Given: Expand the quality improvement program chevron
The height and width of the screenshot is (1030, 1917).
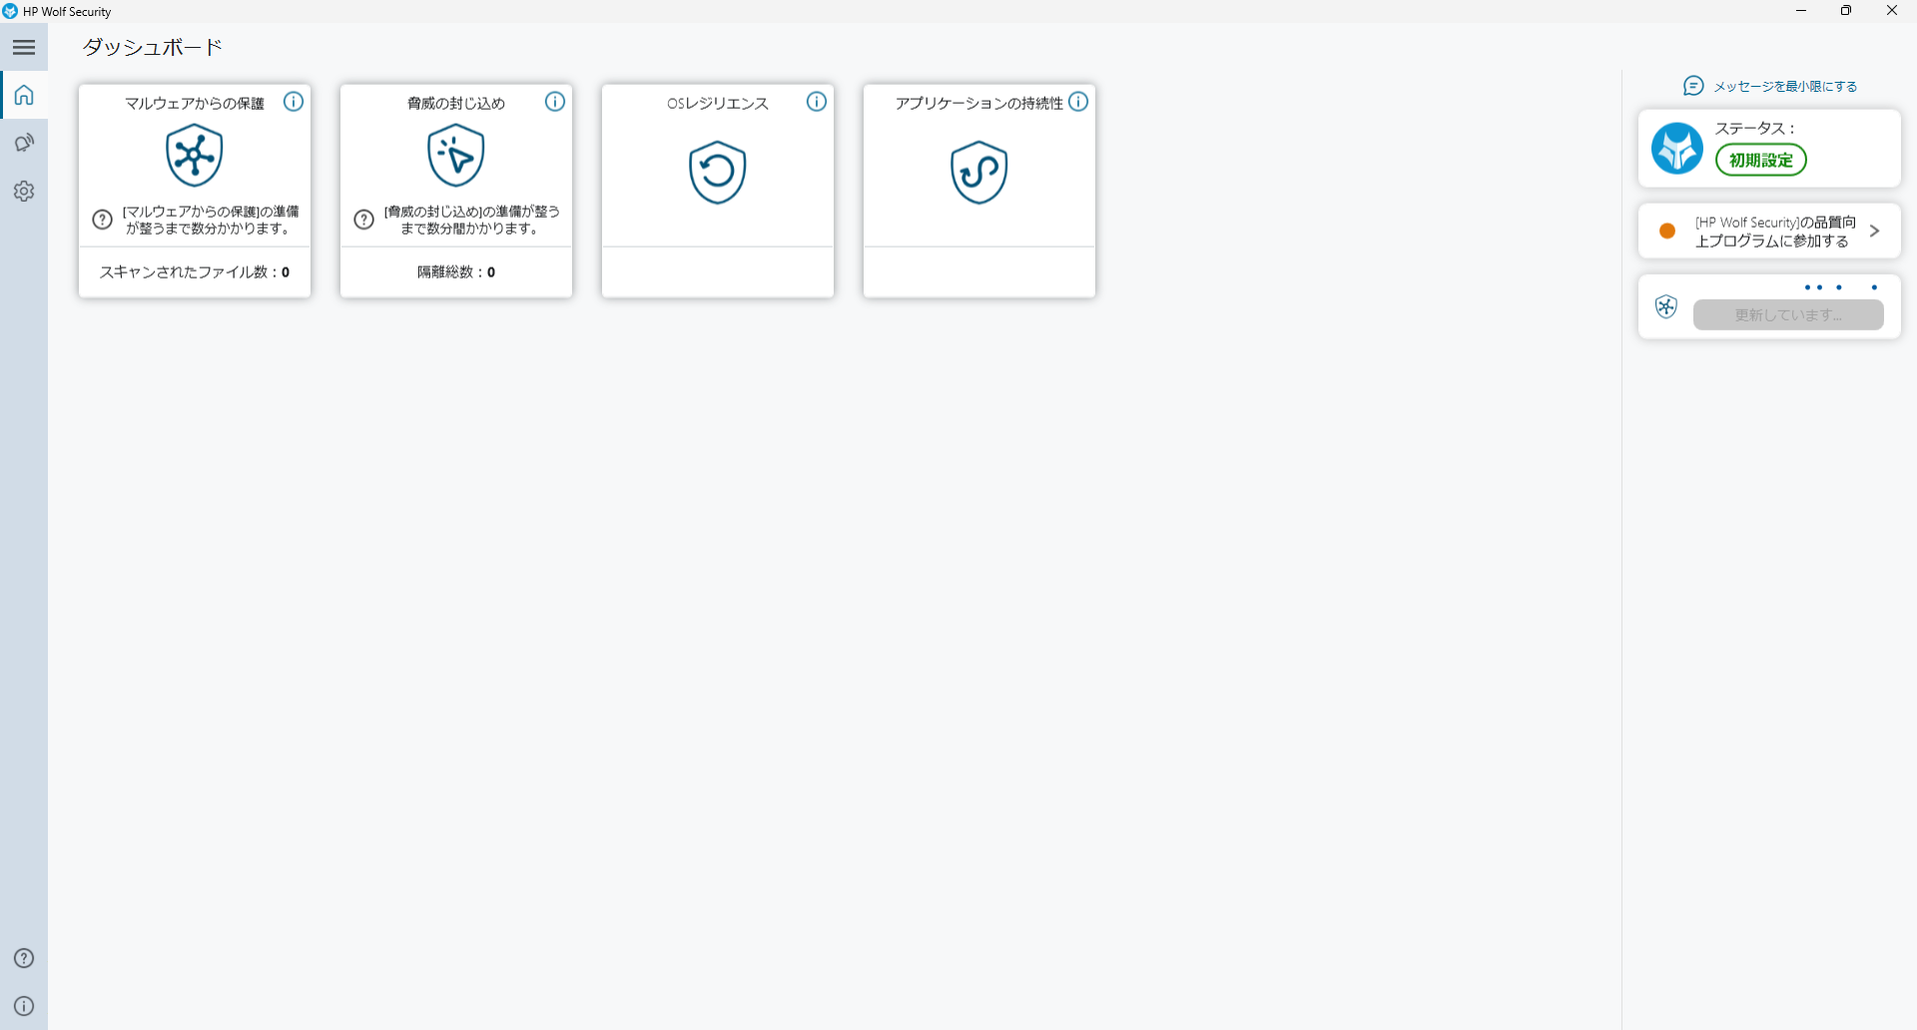Looking at the screenshot, I should click(1874, 232).
